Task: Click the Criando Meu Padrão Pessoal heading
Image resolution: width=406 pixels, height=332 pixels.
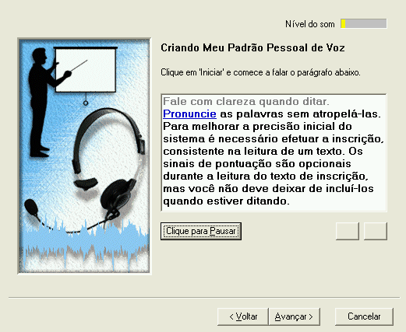Action: click(x=252, y=48)
